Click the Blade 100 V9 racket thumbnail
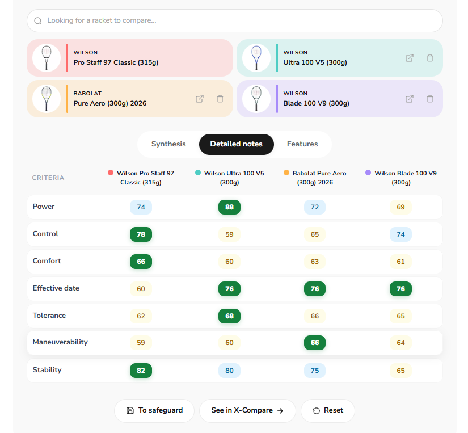 tap(256, 99)
